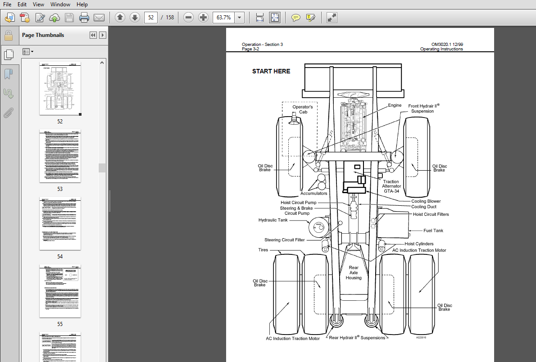Click the 'Cooling Duct' diagram label

coord(423,207)
